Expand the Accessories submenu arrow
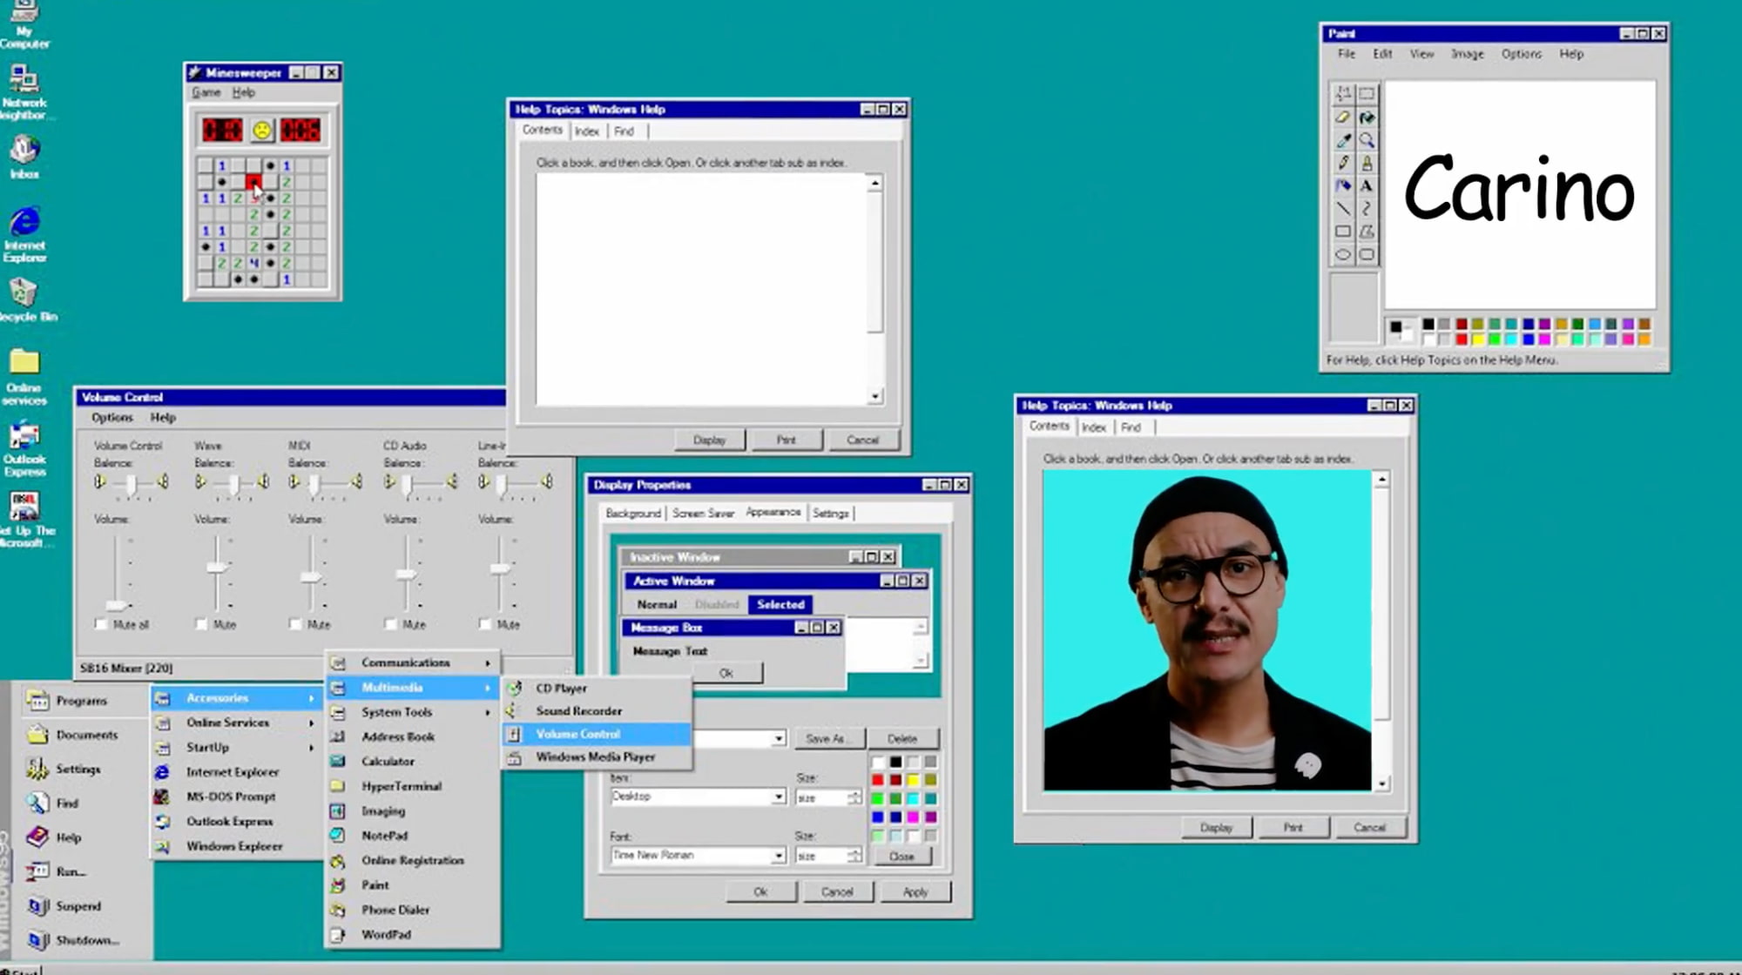This screenshot has width=1742, height=975. pyautogui.click(x=311, y=698)
